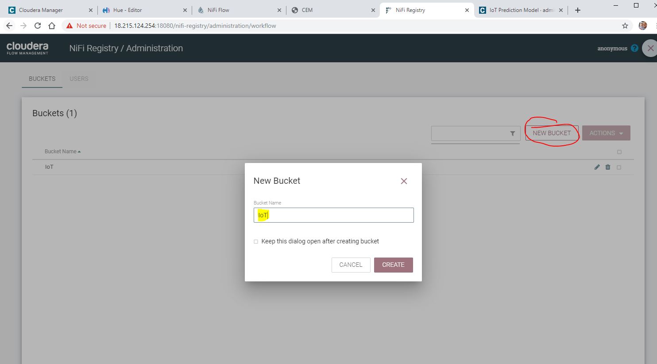Click the Not secure warning icon

(x=70, y=26)
